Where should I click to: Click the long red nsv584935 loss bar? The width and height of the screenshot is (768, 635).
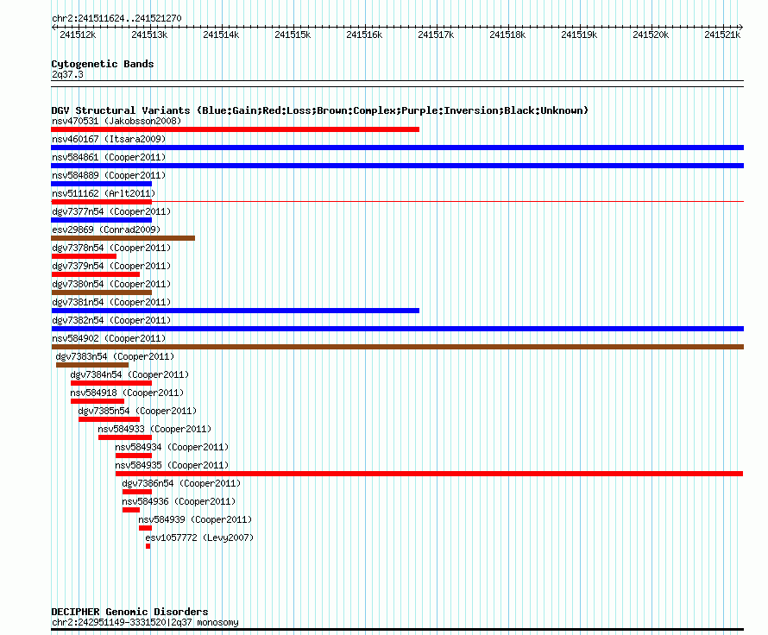(429, 474)
